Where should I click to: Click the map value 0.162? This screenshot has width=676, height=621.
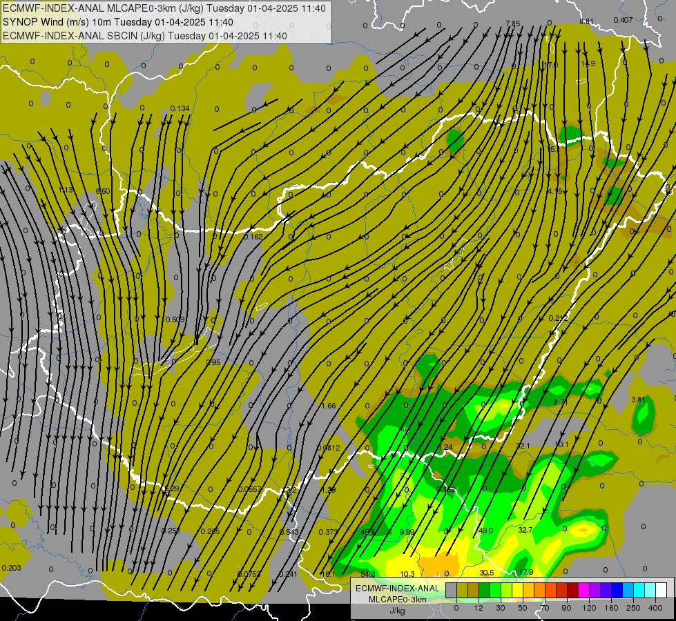pos(253,237)
